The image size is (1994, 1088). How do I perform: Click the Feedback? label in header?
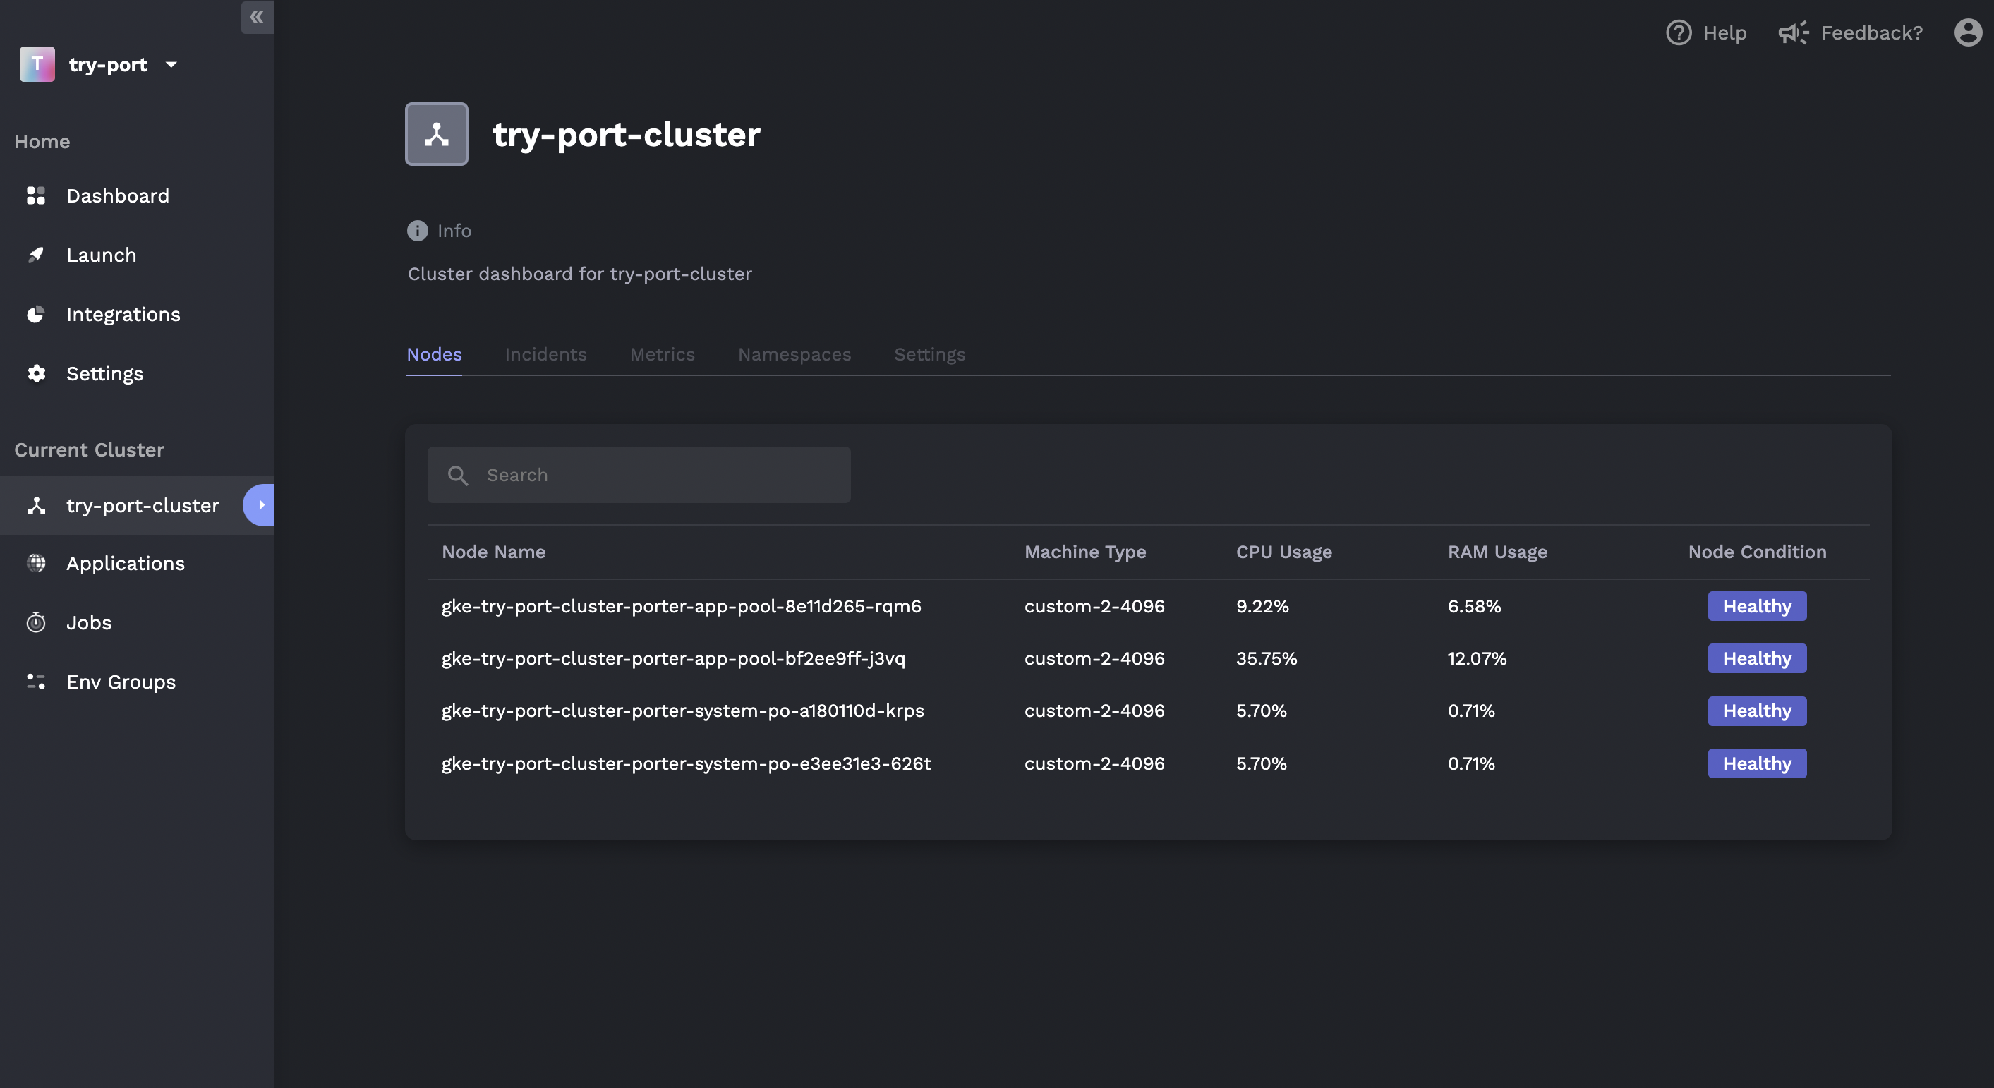click(1872, 32)
